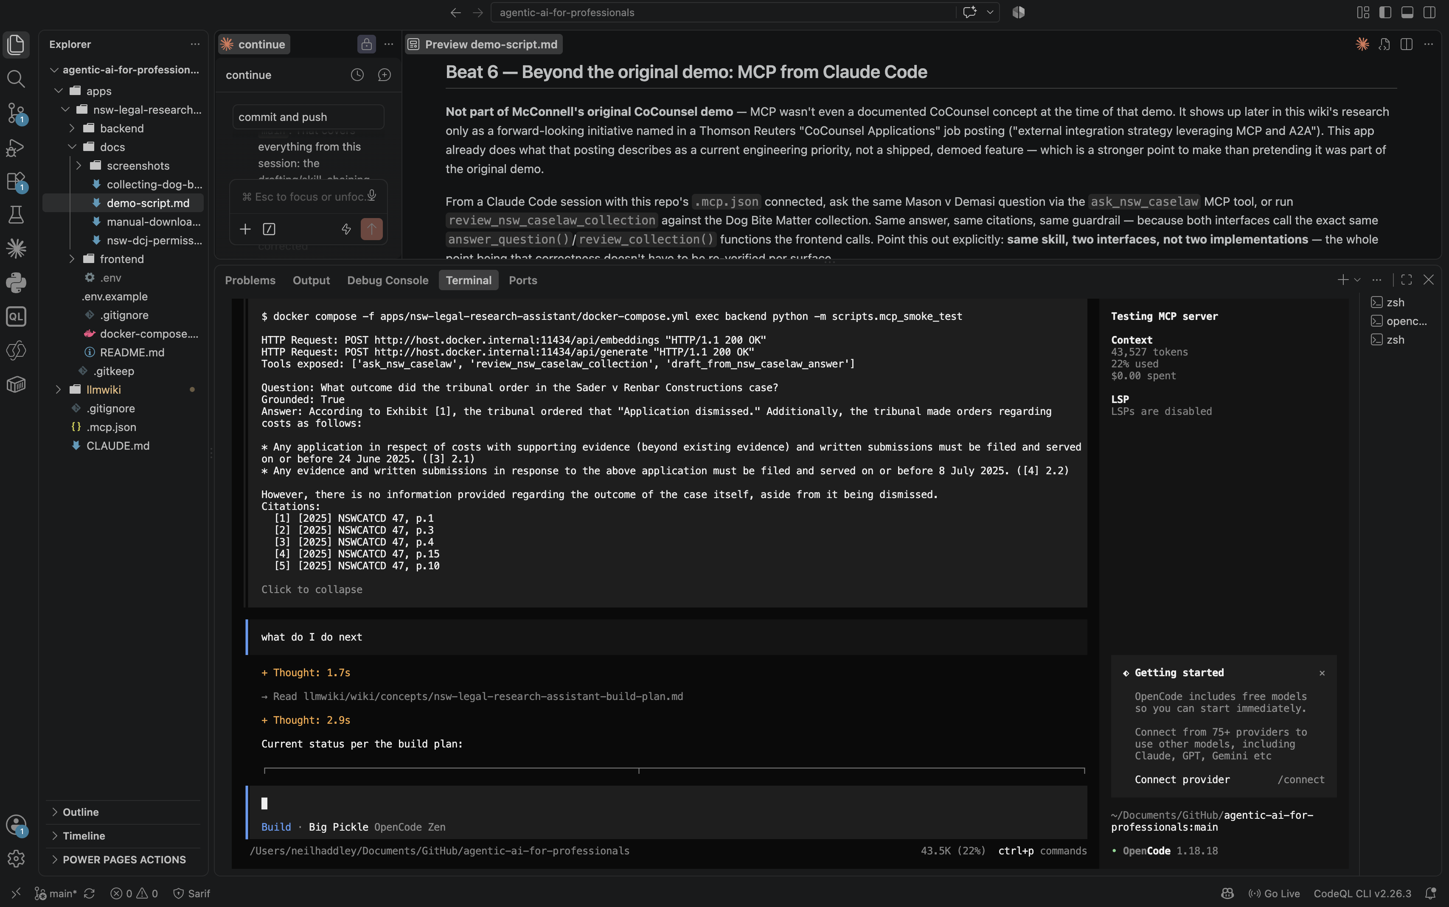This screenshot has width=1449, height=907.
Task: Select the openc... terminal session
Action: (1399, 321)
